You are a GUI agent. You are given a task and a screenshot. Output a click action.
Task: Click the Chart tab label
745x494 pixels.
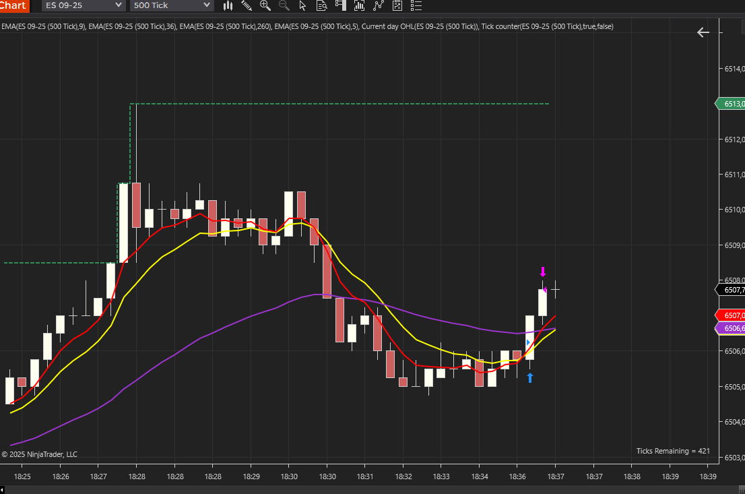pyautogui.click(x=14, y=5)
